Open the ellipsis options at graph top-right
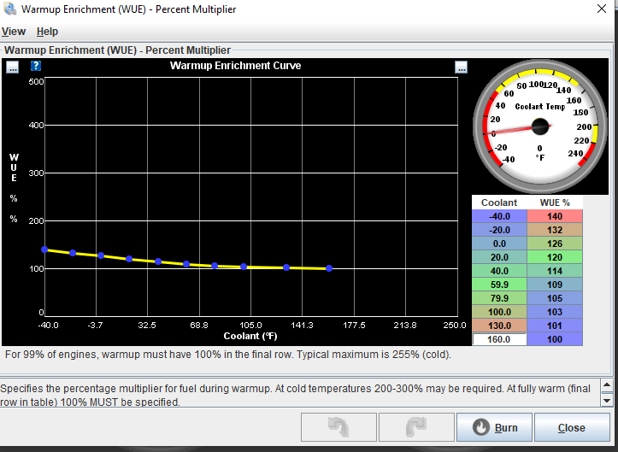This screenshot has height=452, width=618. (462, 67)
